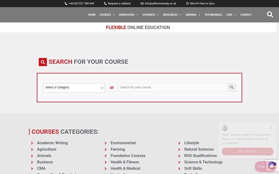Email info@adlhomestudy.co.uk link

(x=160, y=3)
